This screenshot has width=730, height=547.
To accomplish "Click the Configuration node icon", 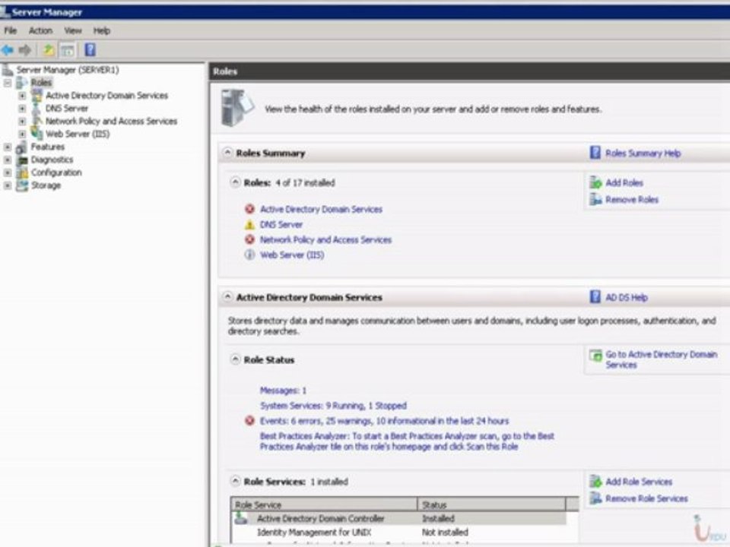I will [x=22, y=172].
